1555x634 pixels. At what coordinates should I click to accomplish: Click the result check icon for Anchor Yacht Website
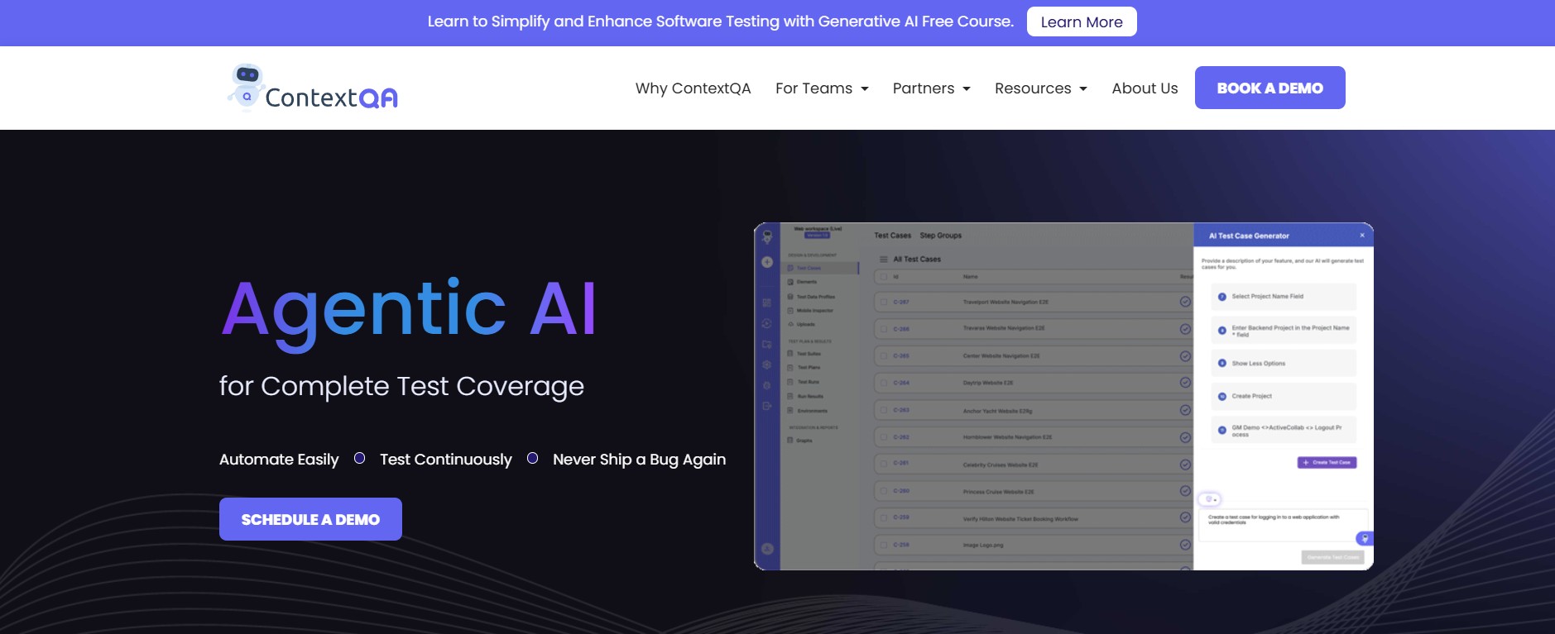tap(1185, 410)
